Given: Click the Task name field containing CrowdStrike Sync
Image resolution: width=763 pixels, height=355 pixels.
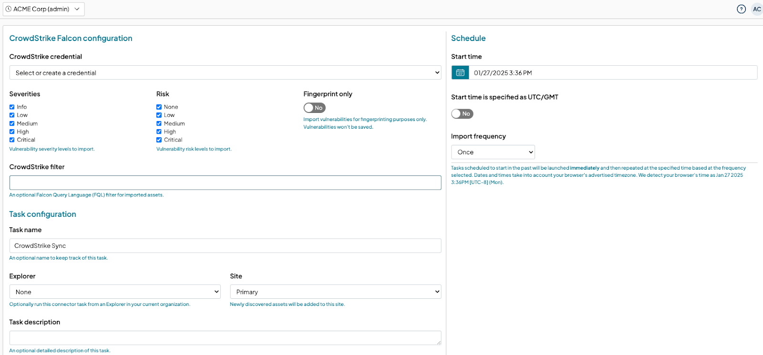Looking at the screenshot, I should coord(225,245).
